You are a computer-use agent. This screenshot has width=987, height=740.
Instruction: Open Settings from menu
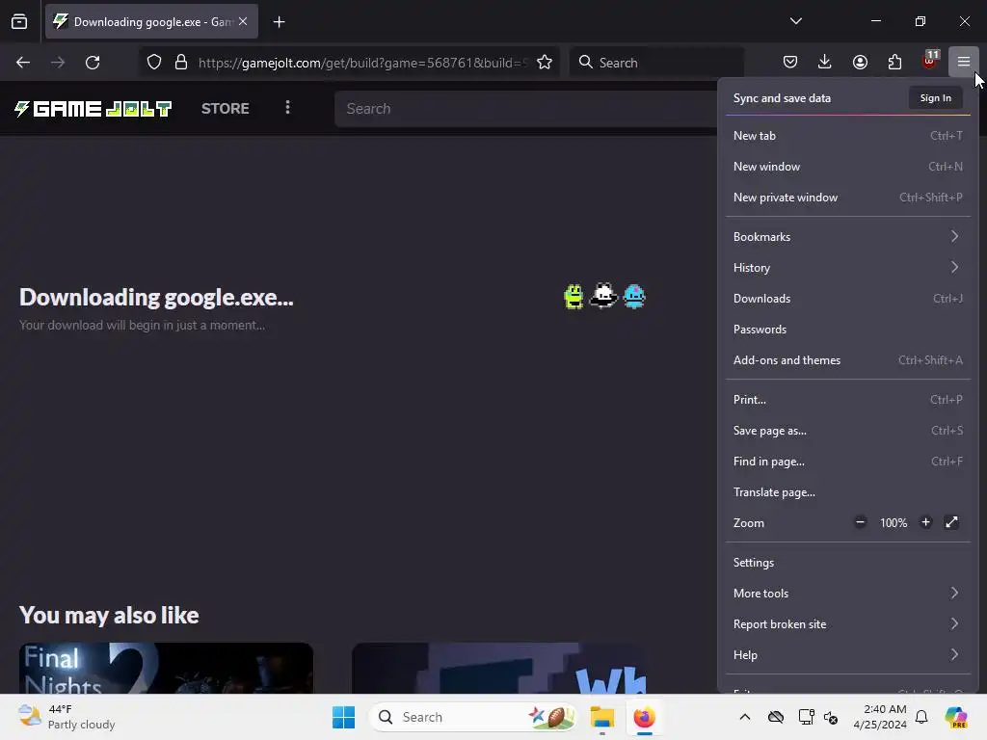tap(848, 563)
